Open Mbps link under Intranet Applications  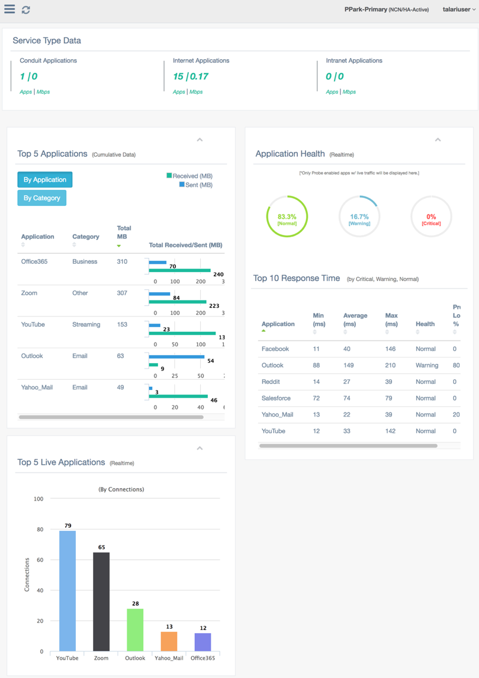coord(349,92)
